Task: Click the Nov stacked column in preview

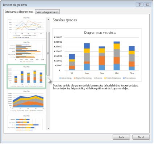Action: point(132,58)
